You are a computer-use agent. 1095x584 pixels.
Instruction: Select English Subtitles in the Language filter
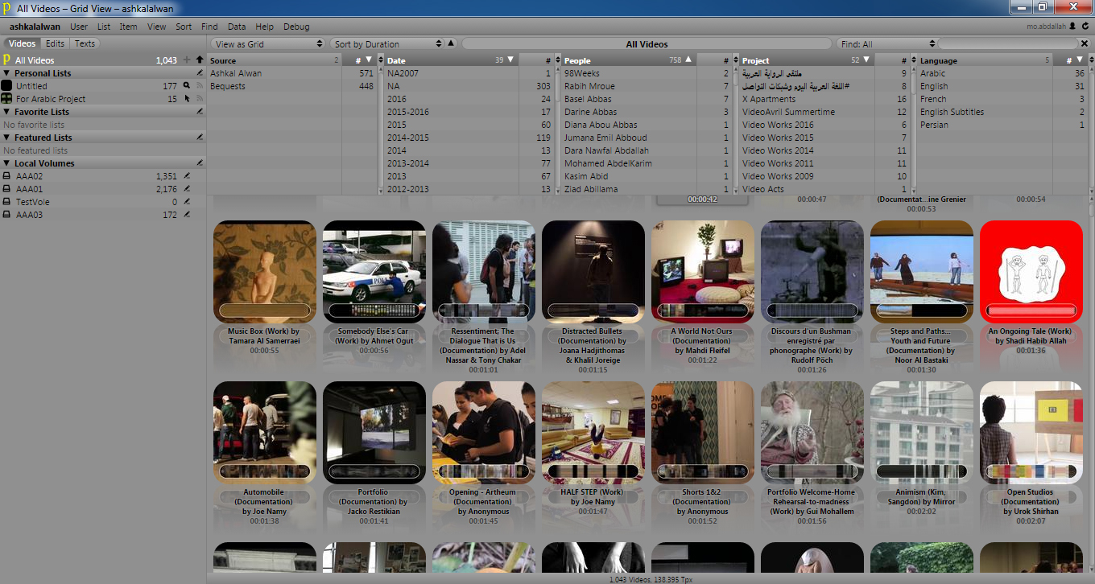click(1002, 112)
